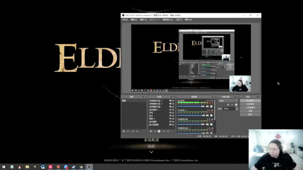Toggle visibility of 显示器捕获 source
303x170 pixels.
[170, 125]
